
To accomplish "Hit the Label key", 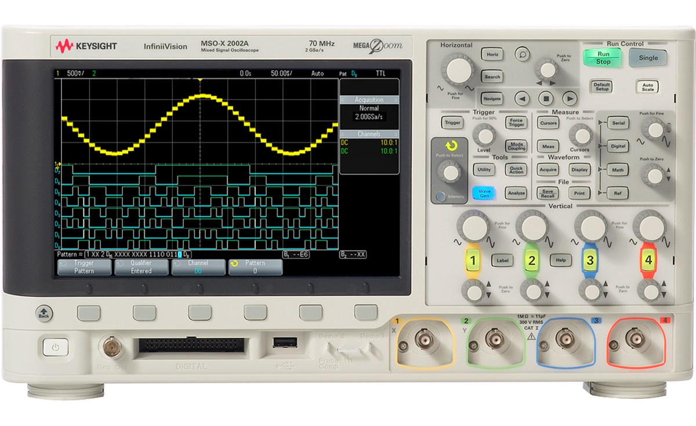I will coord(502,261).
